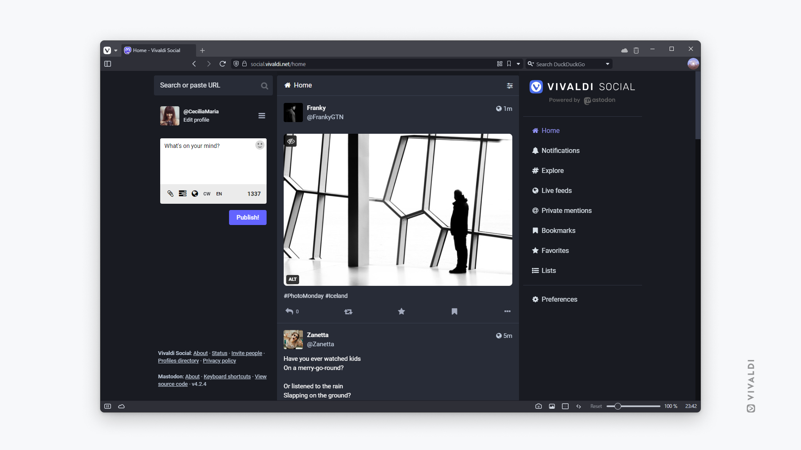Click Publish! to post status

(x=247, y=217)
